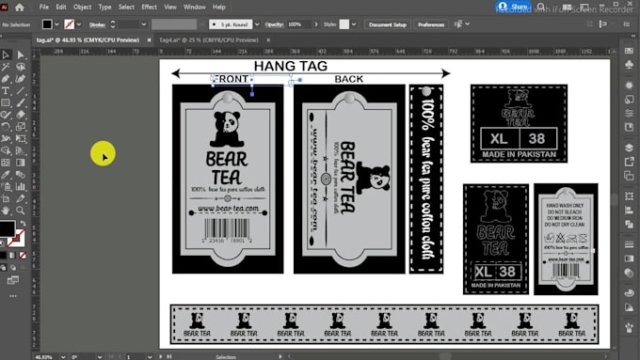Image resolution: width=640 pixels, height=360 pixels.
Task: Choose the Rectangle tool
Action: click(6, 102)
